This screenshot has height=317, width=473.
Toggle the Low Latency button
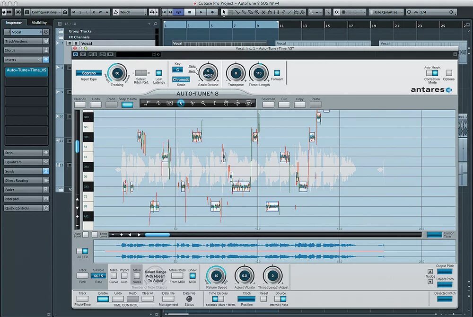[158, 73]
